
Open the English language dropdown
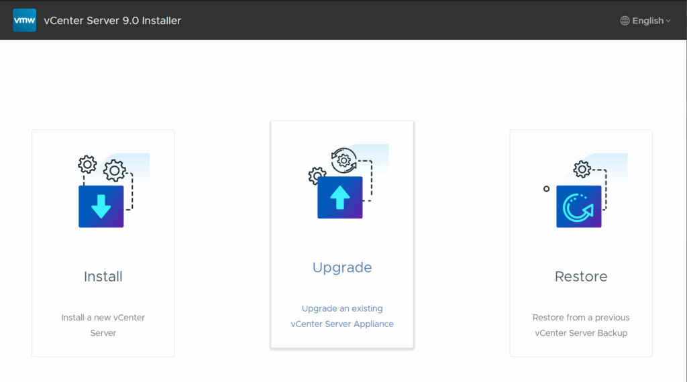645,21
